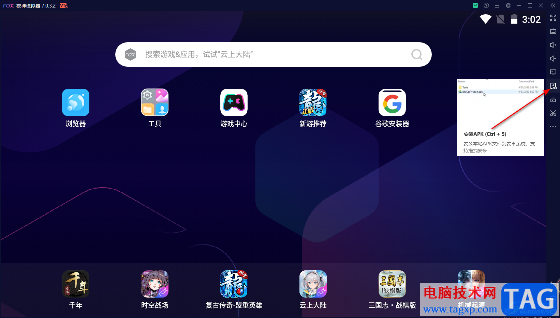This screenshot has width=560, height=318.
Task: Open the hamburger menu in title bar
Action: (497, 5)
